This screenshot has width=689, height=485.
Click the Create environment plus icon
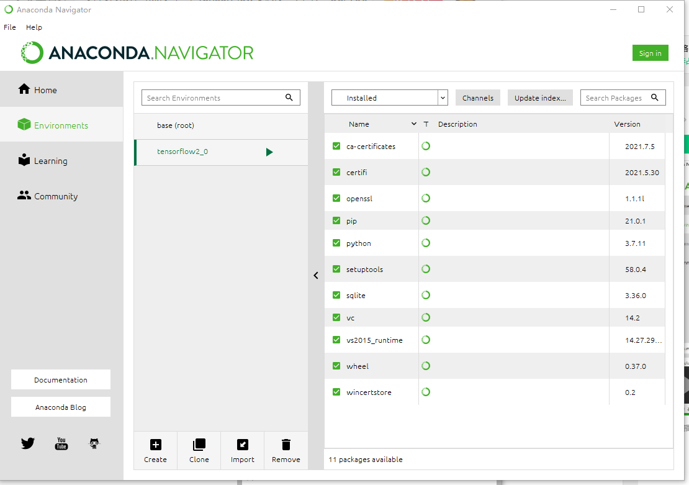click(x=156, y=445)
